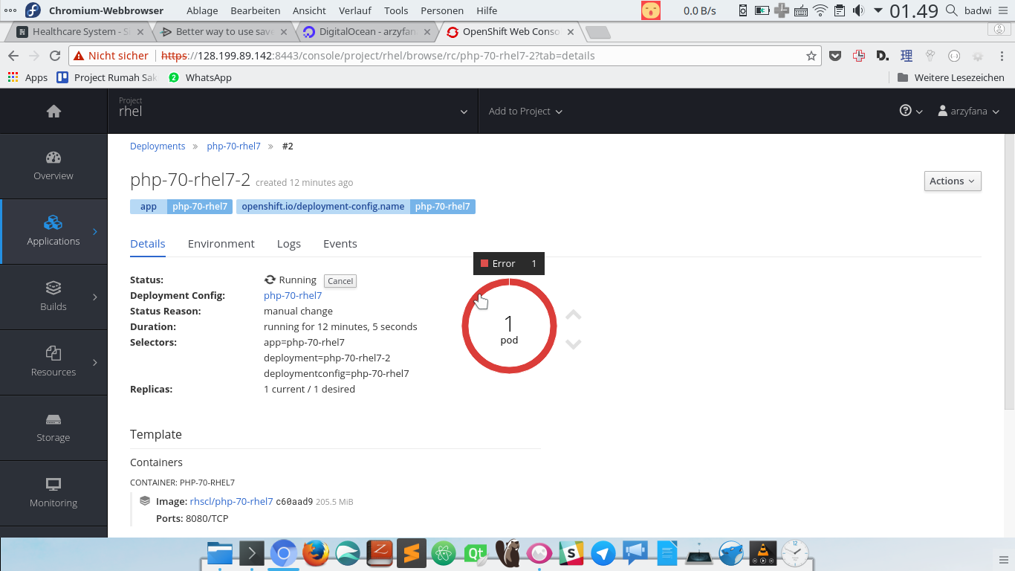Switch to the Events tab
This screenshot has width=1015, height=571.
340,244
